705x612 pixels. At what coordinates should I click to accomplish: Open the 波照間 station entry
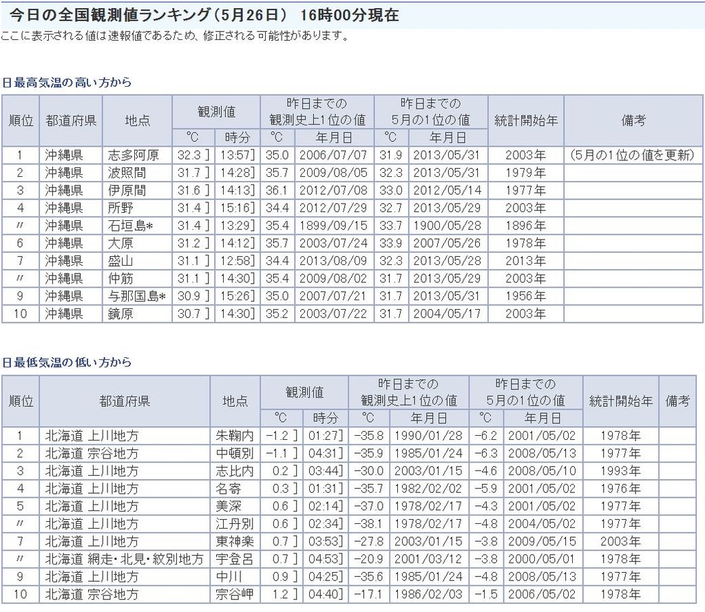[127, 173]
